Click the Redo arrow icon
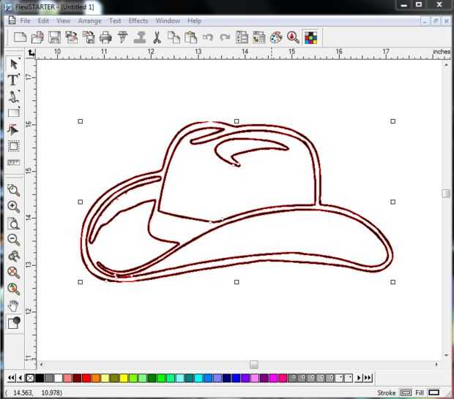 pos(225,37)
